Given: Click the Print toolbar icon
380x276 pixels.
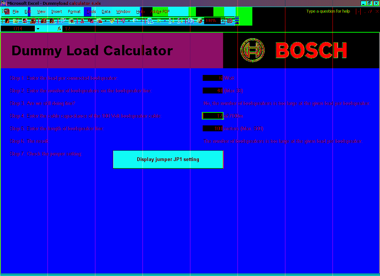Looking at the screenshot, I should click(44, 21).
